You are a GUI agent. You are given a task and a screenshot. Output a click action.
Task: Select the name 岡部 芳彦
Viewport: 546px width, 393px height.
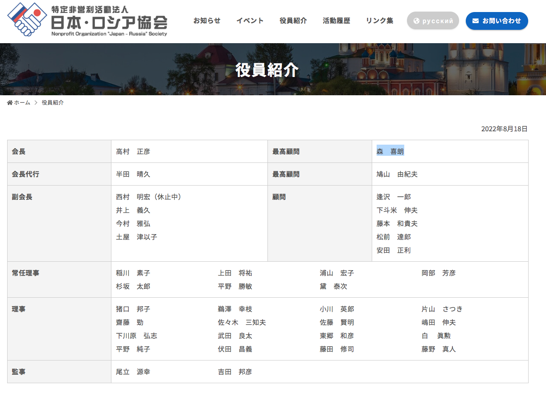[x=439, y=273]
